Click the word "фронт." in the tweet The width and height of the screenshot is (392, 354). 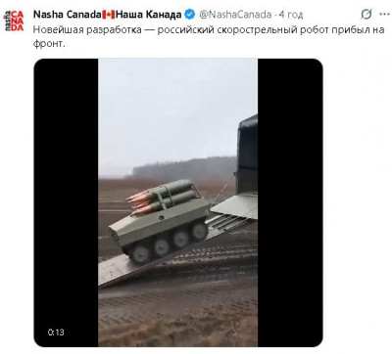(49, 43)
